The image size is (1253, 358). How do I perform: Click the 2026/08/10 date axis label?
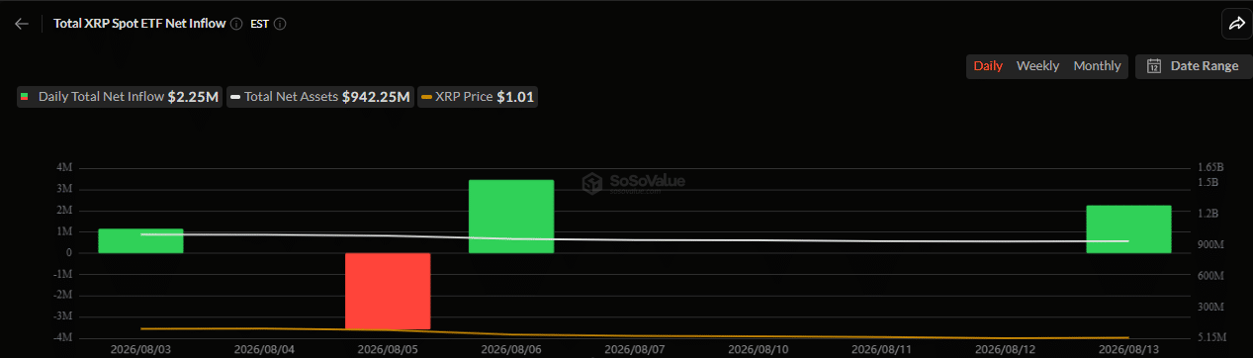(758, 349)
